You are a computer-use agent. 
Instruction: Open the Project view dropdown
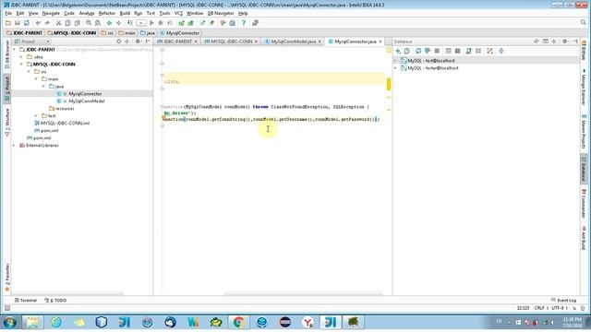pyautogui.click(x=31, y=41)
